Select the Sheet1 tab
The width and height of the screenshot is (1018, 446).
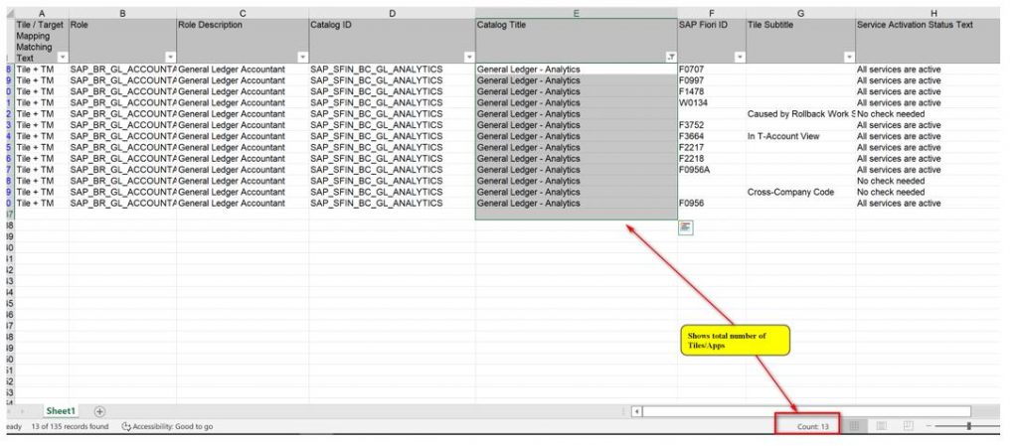(x=61, y=411)
